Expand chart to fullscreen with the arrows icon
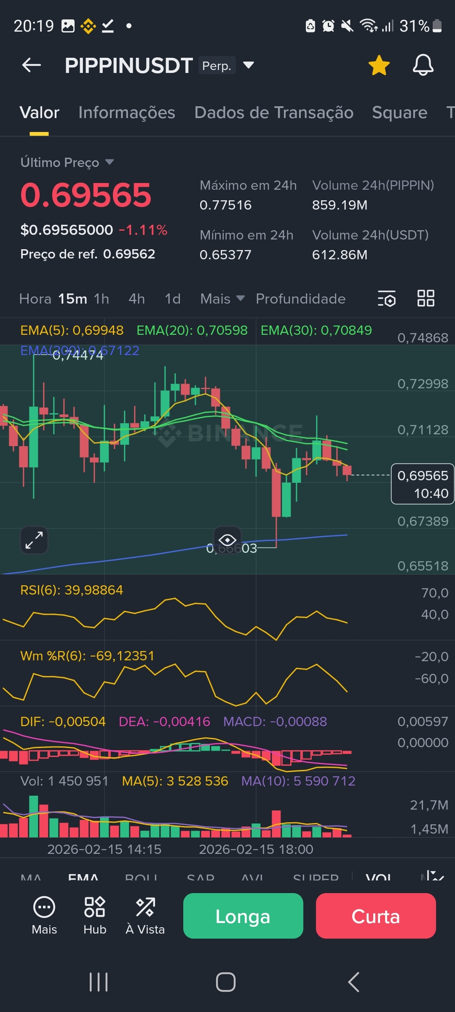 pos(34,540)
